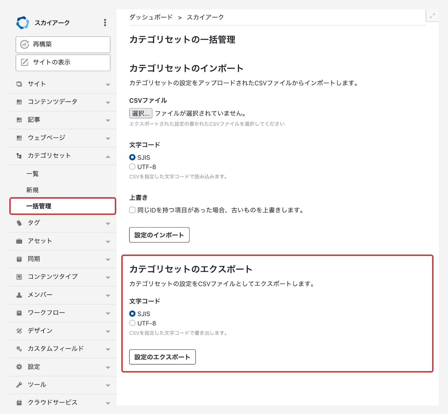448x414 pixels.
Task: Expand the デザイン menu arrow
Action: click(108, 331)
